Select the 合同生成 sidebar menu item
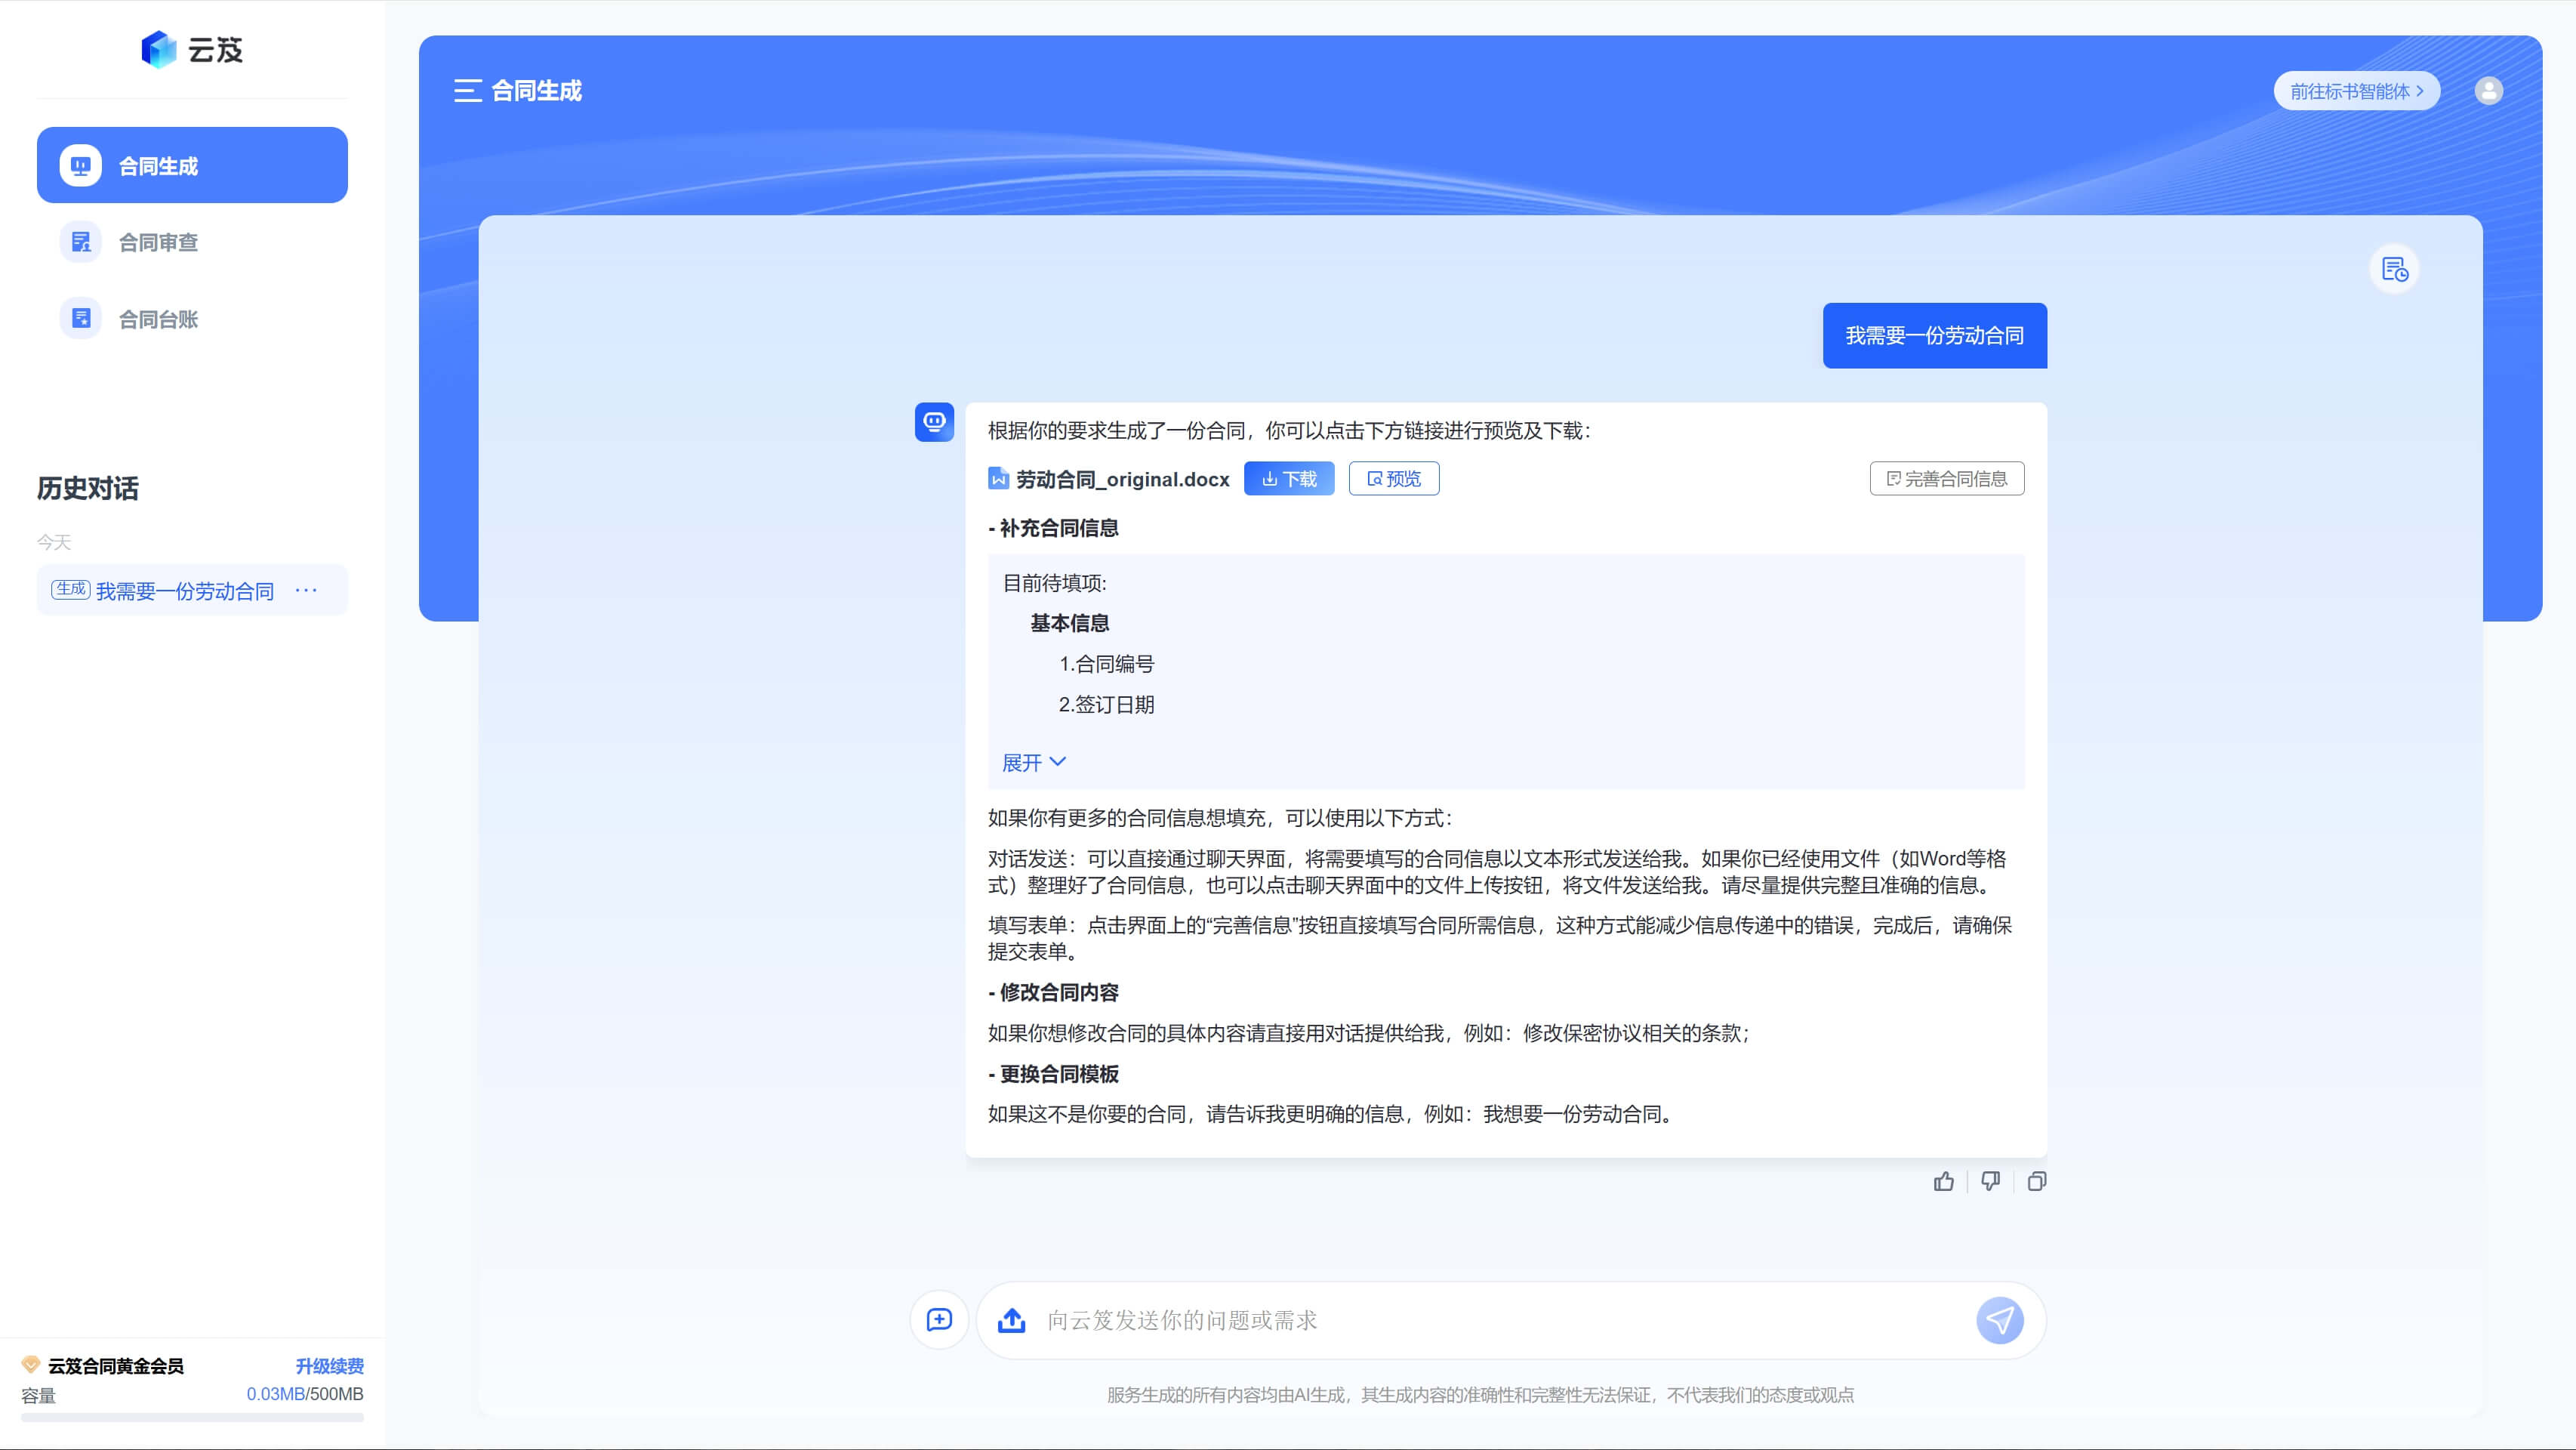 click(x=192, y=165)
